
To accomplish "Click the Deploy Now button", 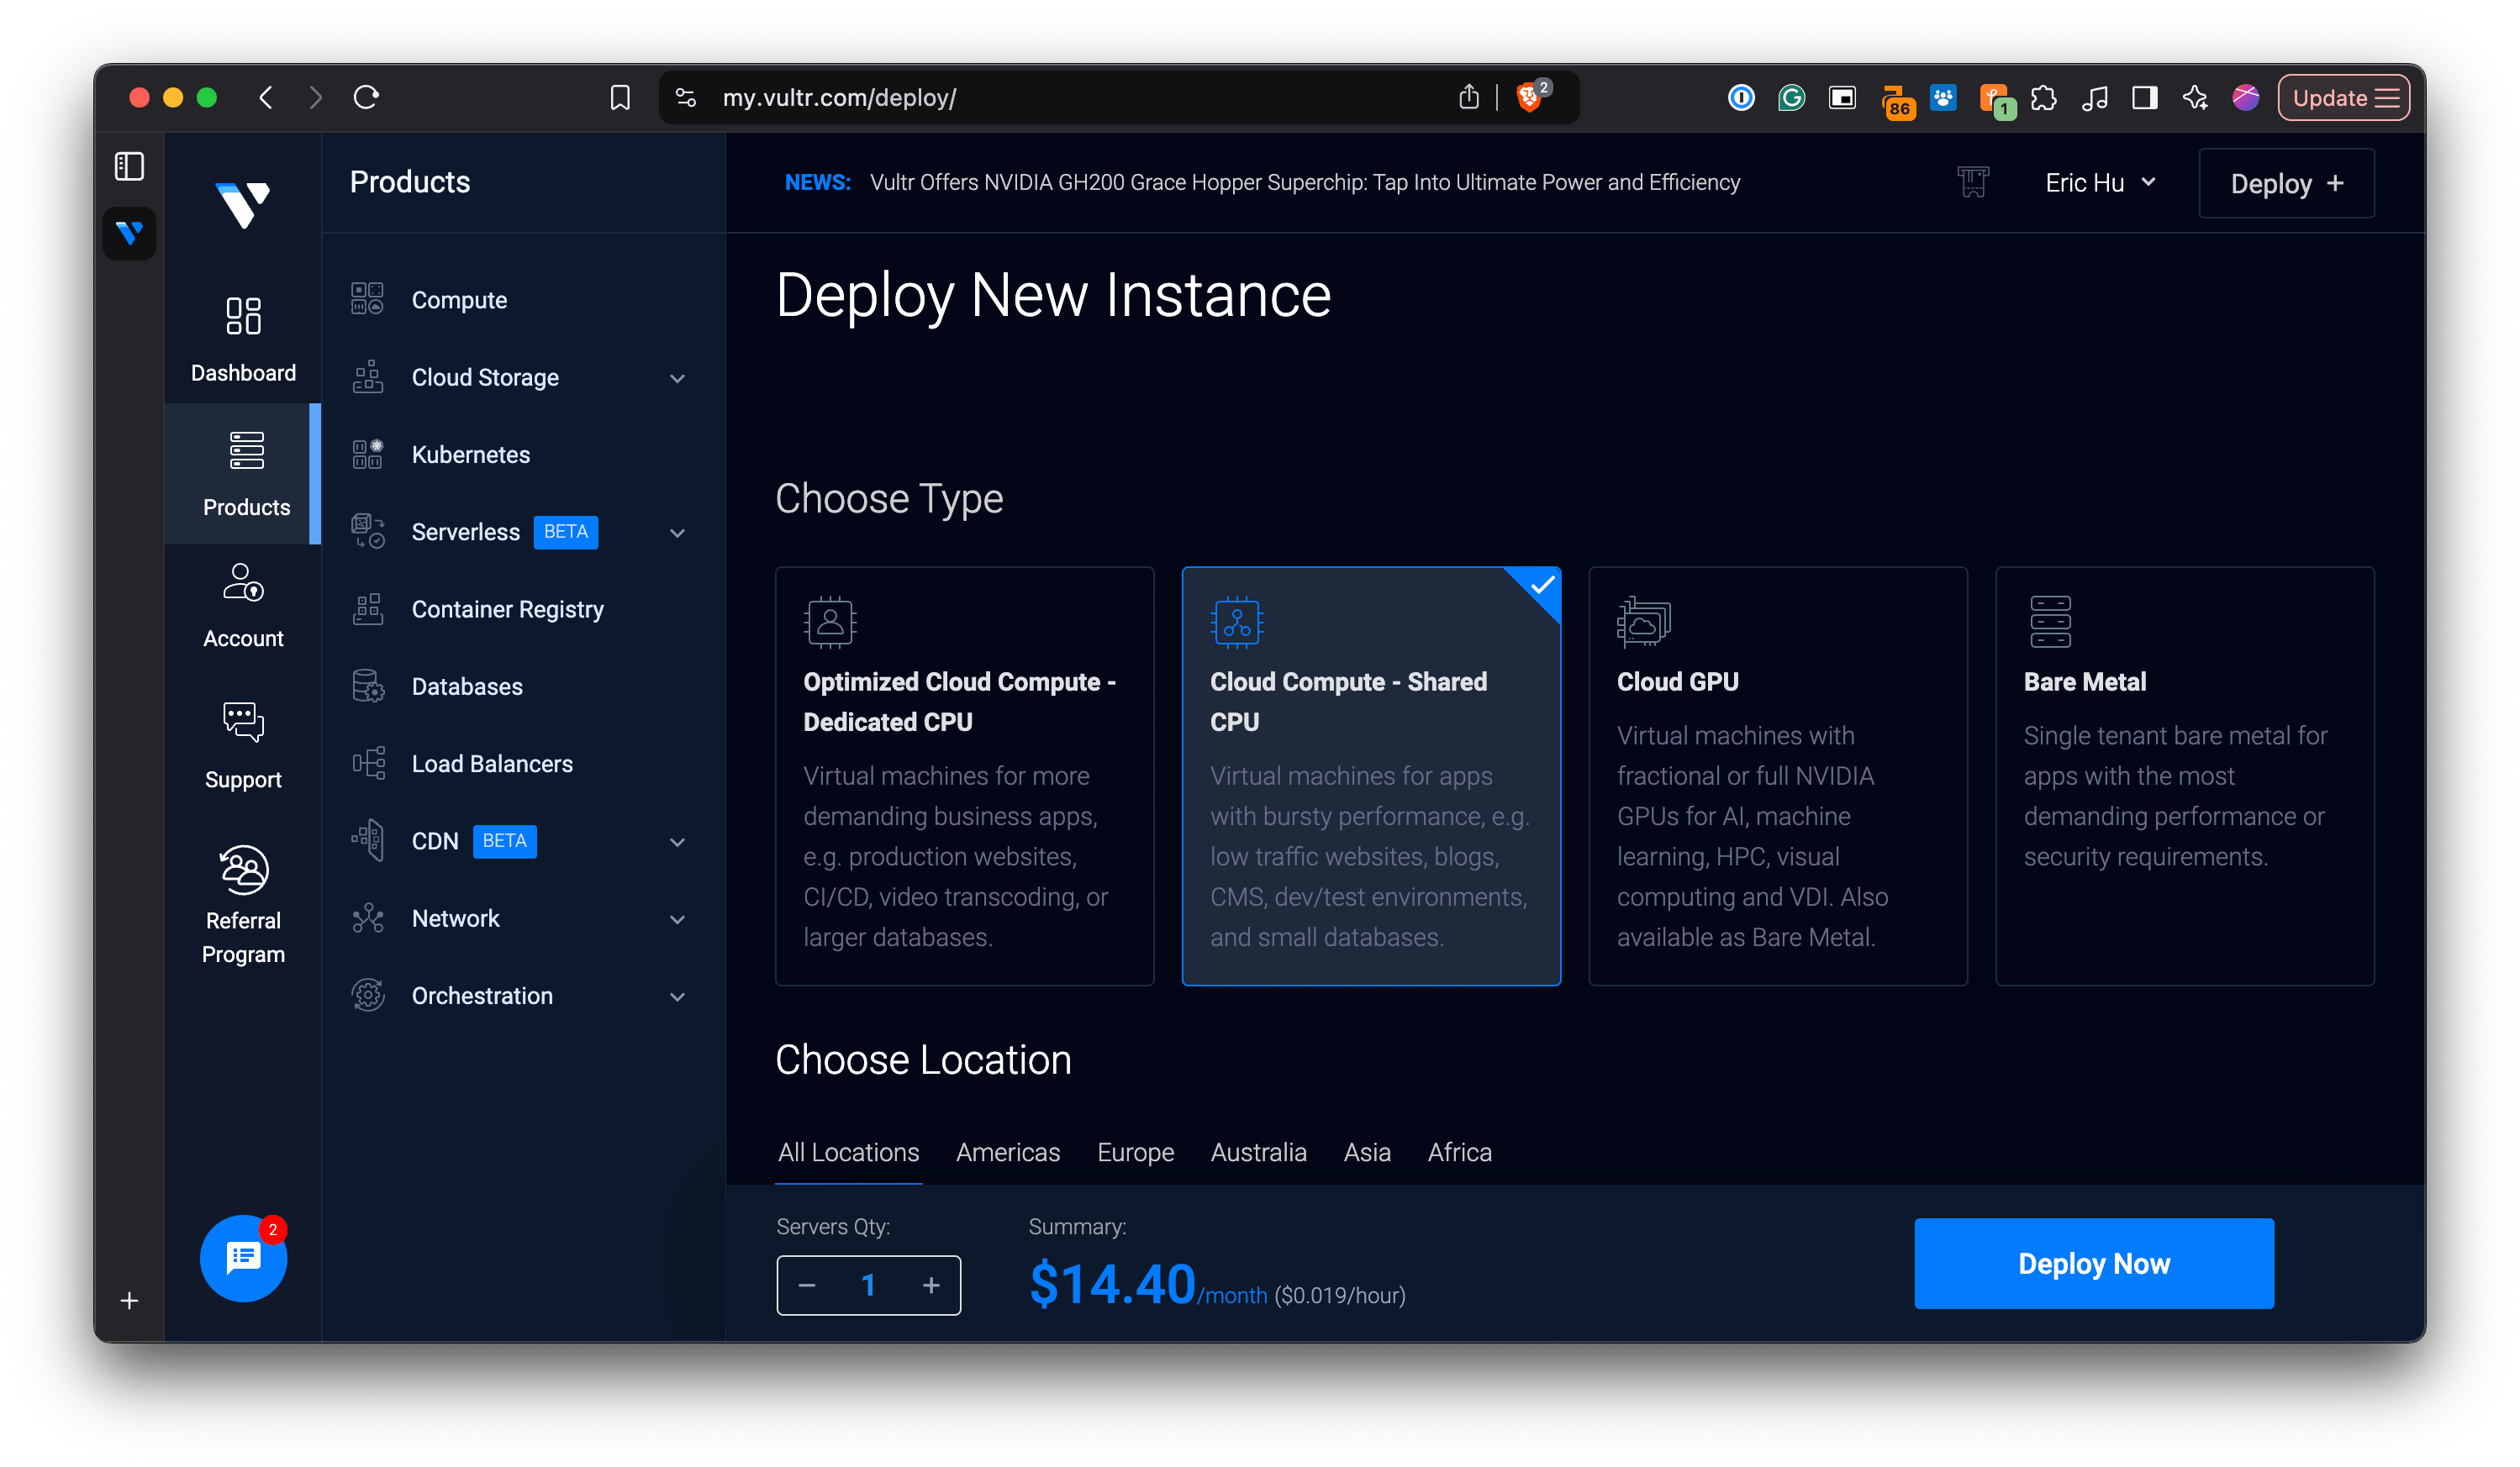I will tap(2094, 1263).
